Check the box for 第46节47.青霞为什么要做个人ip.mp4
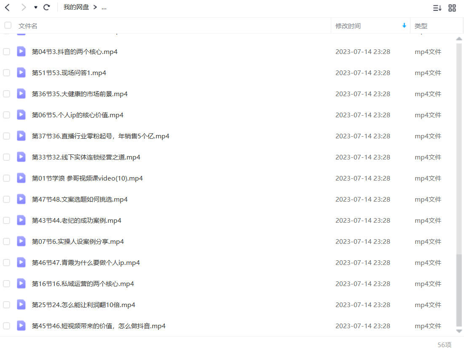464x351 pixels. click(6, 263)
